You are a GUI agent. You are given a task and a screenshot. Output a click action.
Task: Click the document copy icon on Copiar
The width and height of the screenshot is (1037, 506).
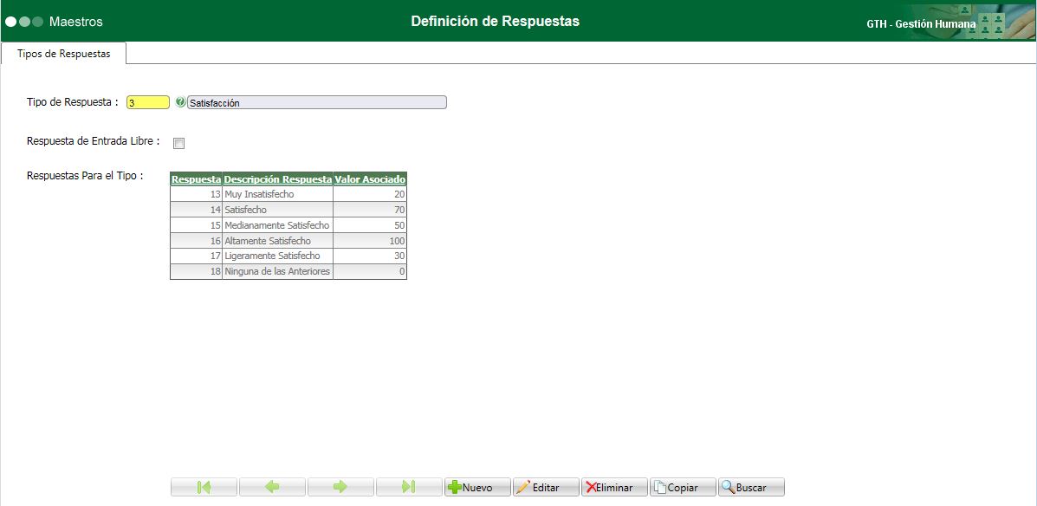click(660, 486)
